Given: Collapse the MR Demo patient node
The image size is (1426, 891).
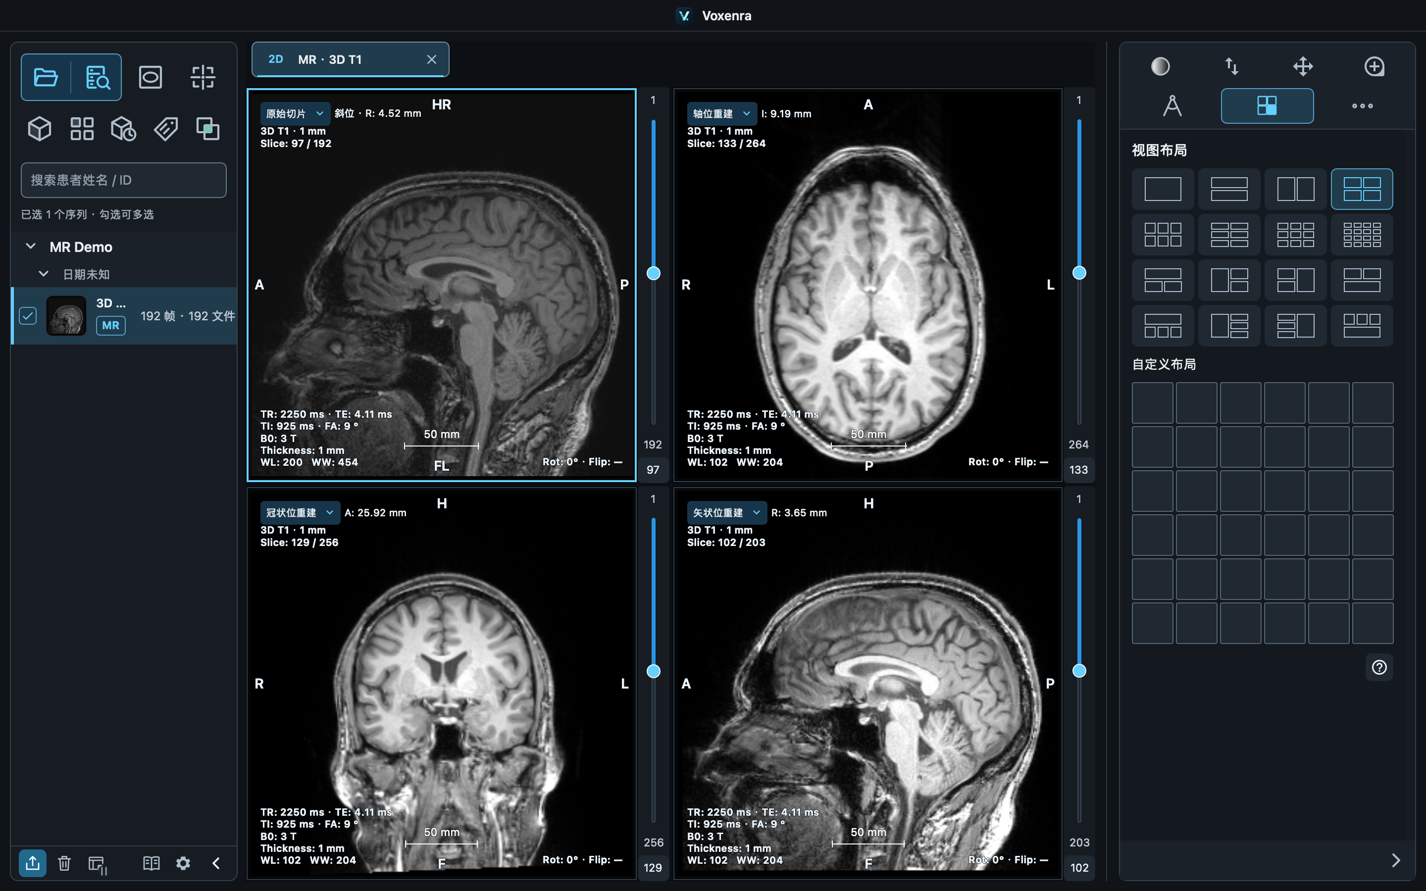Looking at the screenshot, I should (31, 247).
